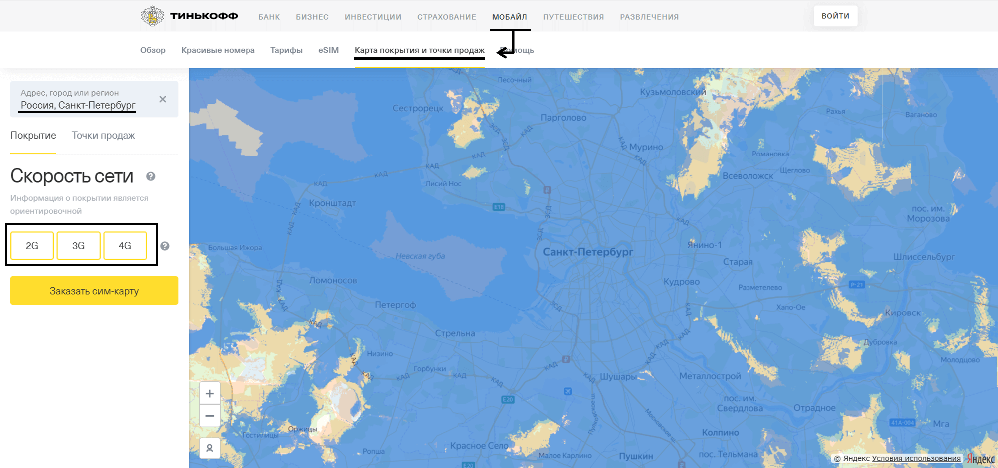Click Стрельна label on map
The width and height of the screenshot is (998, 468).
[x=455, y=333]
